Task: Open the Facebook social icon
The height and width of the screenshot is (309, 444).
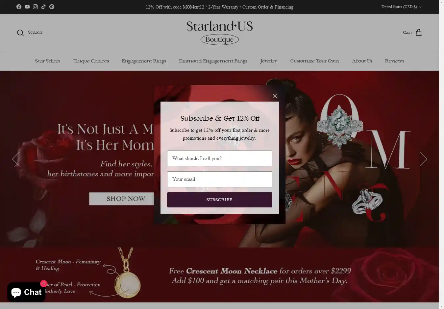Action: click(x=19, y=7)
